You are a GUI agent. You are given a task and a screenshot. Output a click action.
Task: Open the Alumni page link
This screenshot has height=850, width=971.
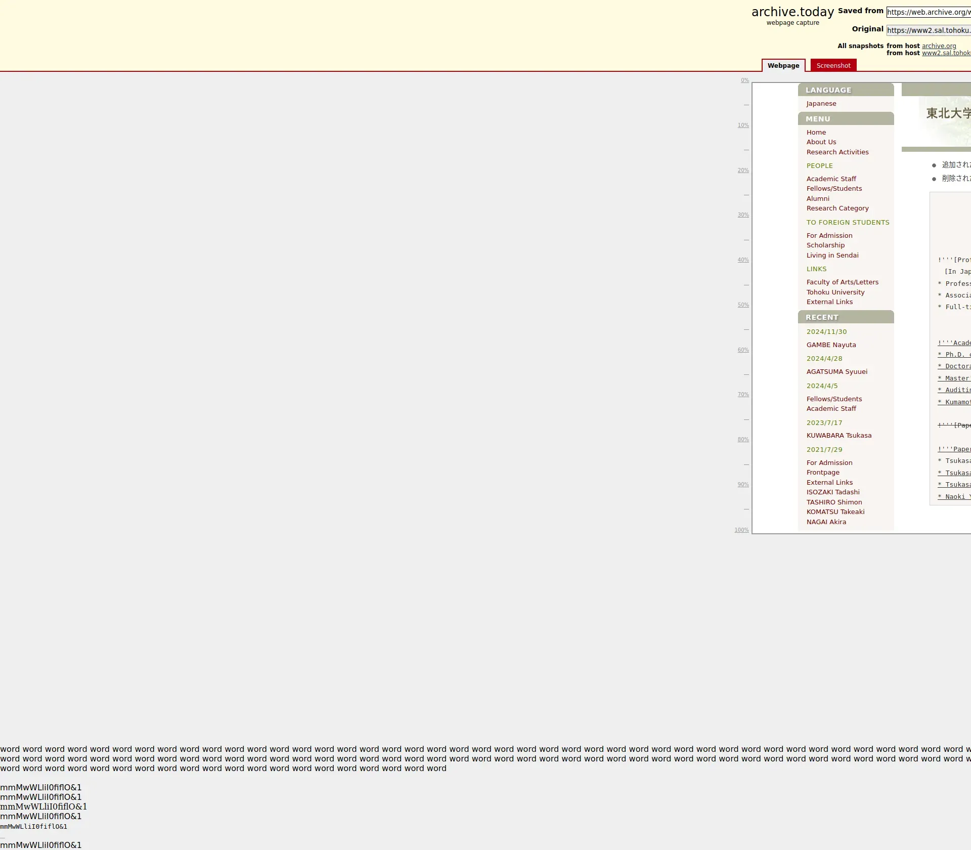pos(817,199)
